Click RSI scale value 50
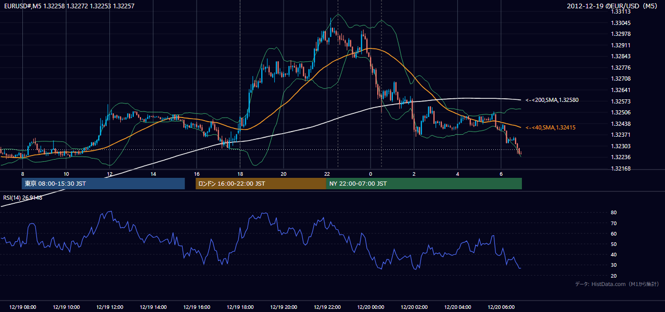Image resolution: width=665 pixels, height=312 pixels. pyautogui.click(x=613, y=244)
